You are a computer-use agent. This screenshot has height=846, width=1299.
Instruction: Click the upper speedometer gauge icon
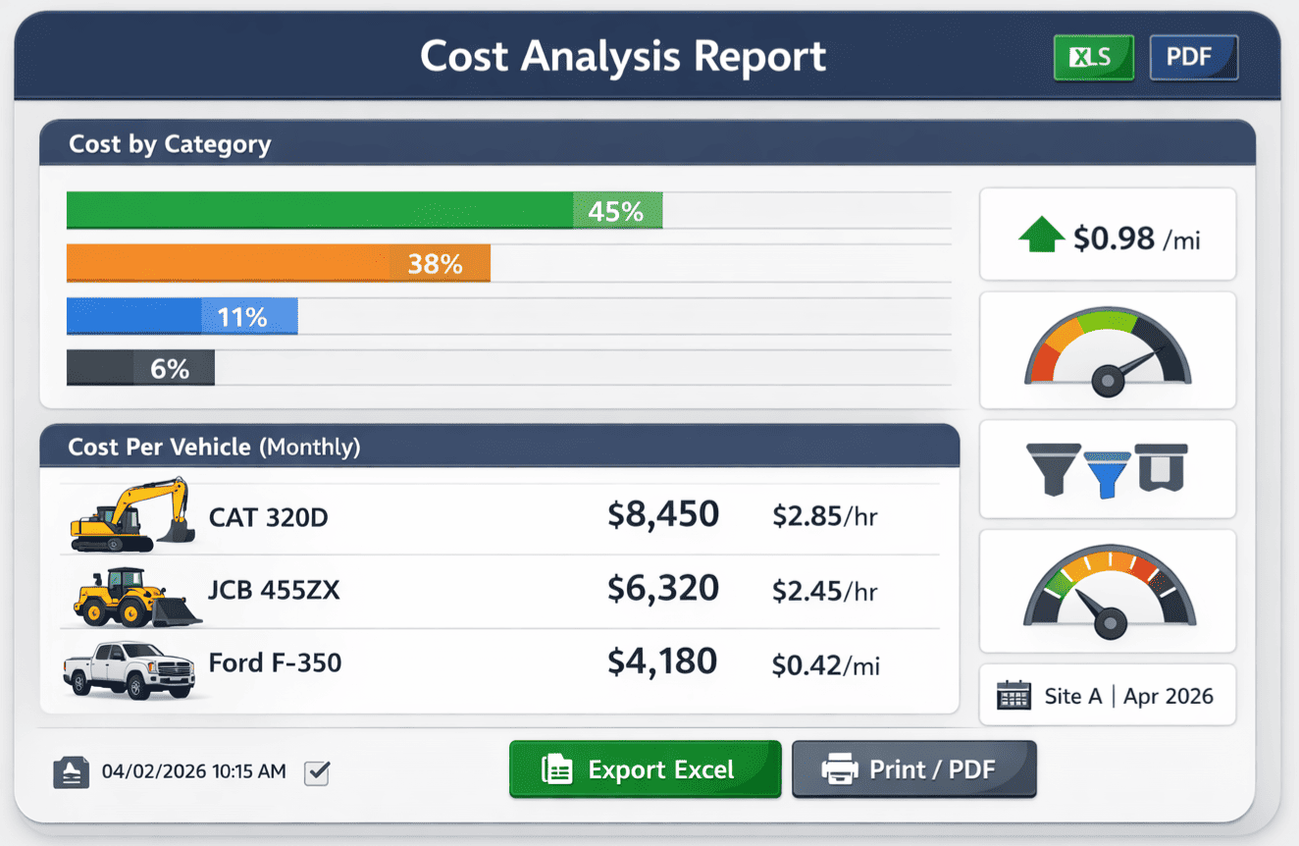[x=1107, y=349]
